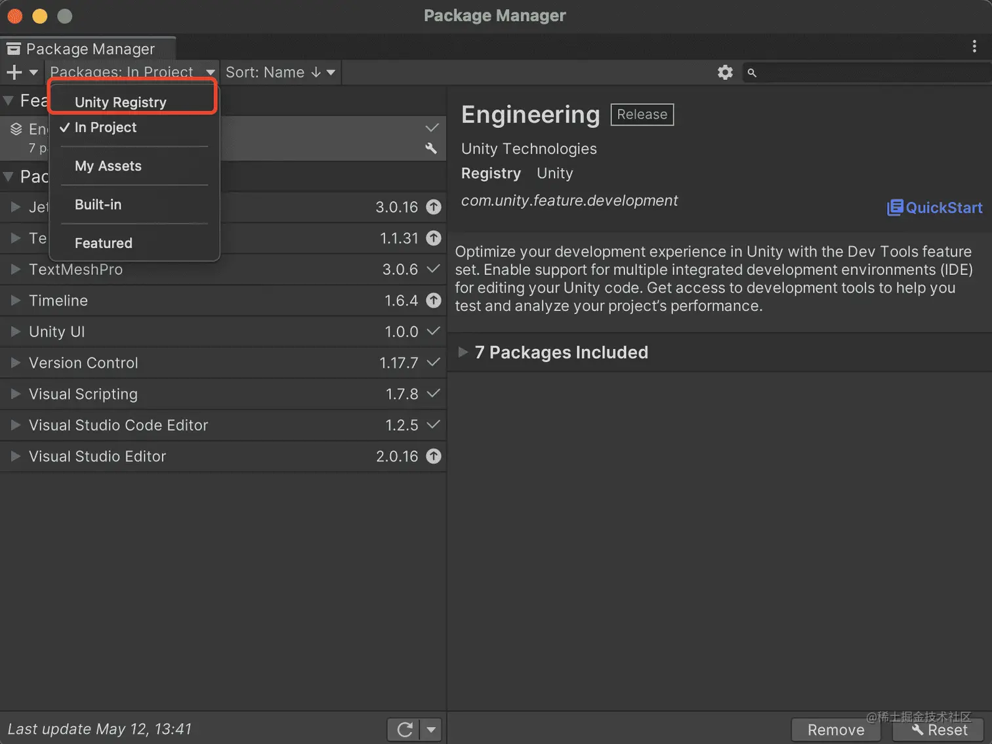Open the Sort: Name dropdown

pos(280,72)
